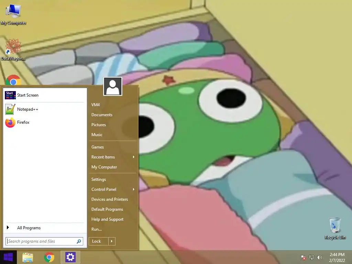Click the Start Screen tile icon
The width and height of the screenshot is (352, 264).
(10, 95)
